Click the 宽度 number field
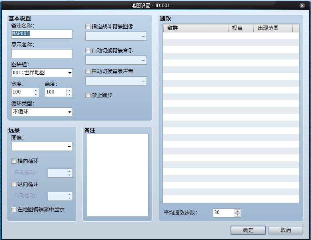311x240 pixels. [22, 92]
